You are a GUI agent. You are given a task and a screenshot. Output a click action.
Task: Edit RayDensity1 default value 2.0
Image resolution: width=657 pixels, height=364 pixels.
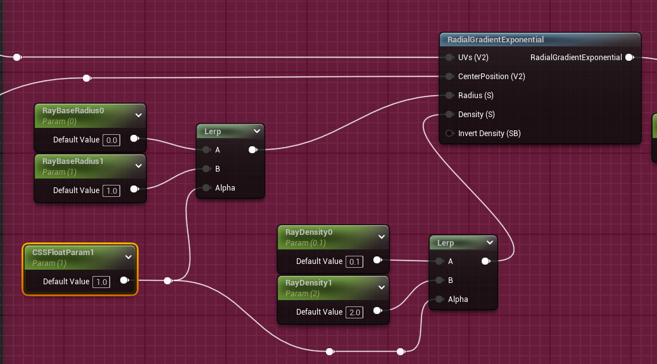coord(354,313)
